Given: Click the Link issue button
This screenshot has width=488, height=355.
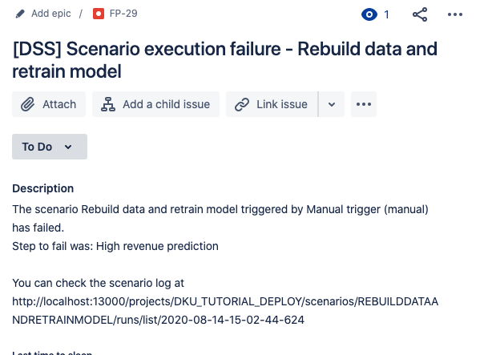Looking at the screenshot, I should coord(272,104).
